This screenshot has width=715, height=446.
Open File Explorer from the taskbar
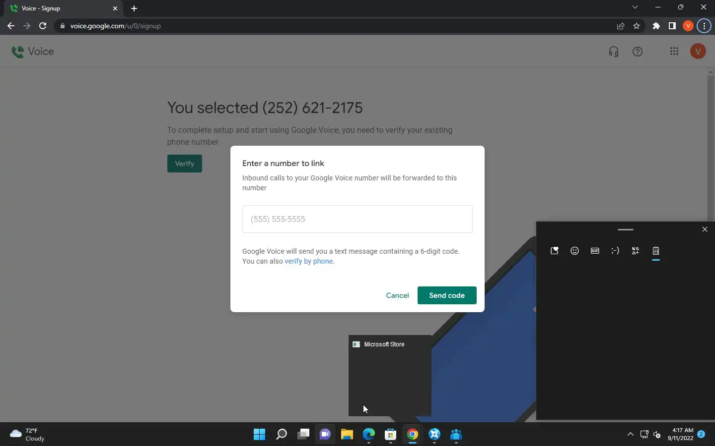point(347,435)
